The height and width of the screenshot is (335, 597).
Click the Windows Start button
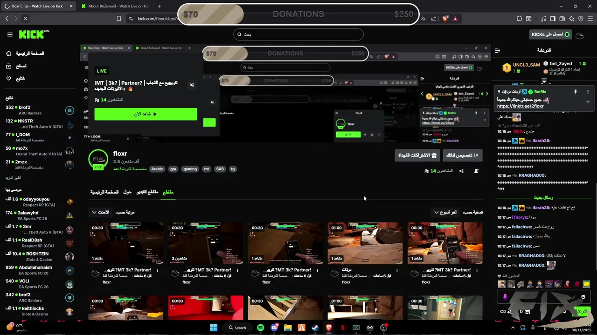pos(214,328)
